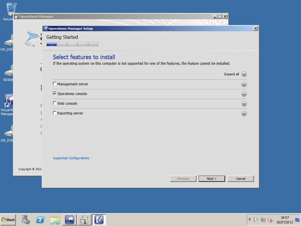
Task: Open the clock showing 18:07
Action: pyautogui.click(x=285, y=220)
